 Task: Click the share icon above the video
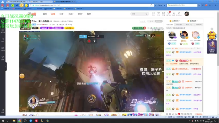[x=148, y=28]
